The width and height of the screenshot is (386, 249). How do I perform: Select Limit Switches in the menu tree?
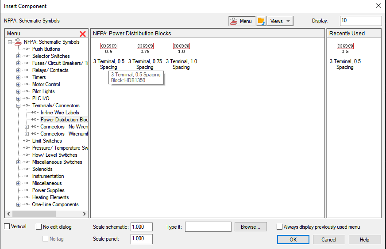(47, 141)
